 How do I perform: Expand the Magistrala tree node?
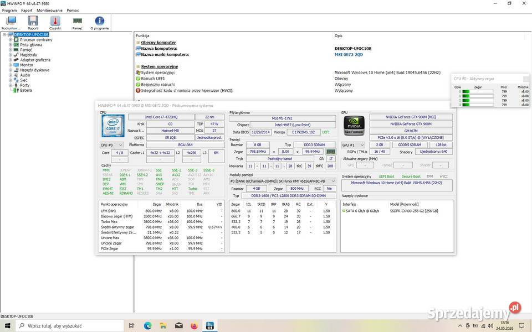[10, 55]
